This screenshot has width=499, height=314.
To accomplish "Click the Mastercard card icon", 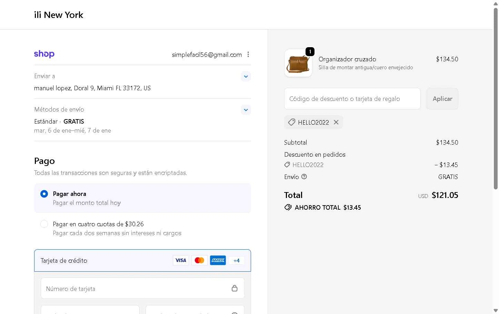I will [x=199, y=260].
